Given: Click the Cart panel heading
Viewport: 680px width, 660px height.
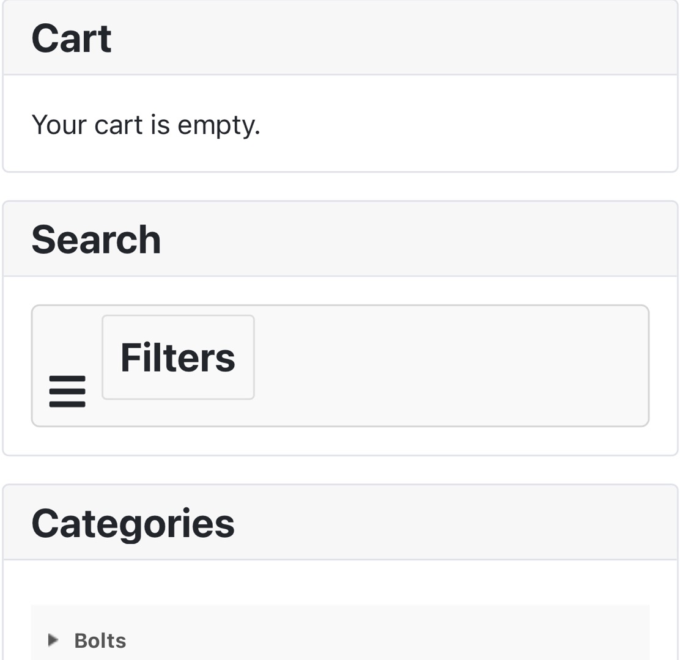Looking at the screenshot, I should point(72,38).
